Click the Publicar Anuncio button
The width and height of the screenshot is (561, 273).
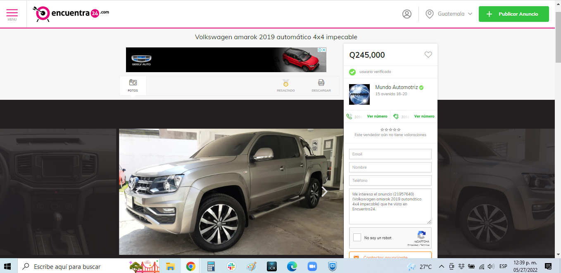513,14
